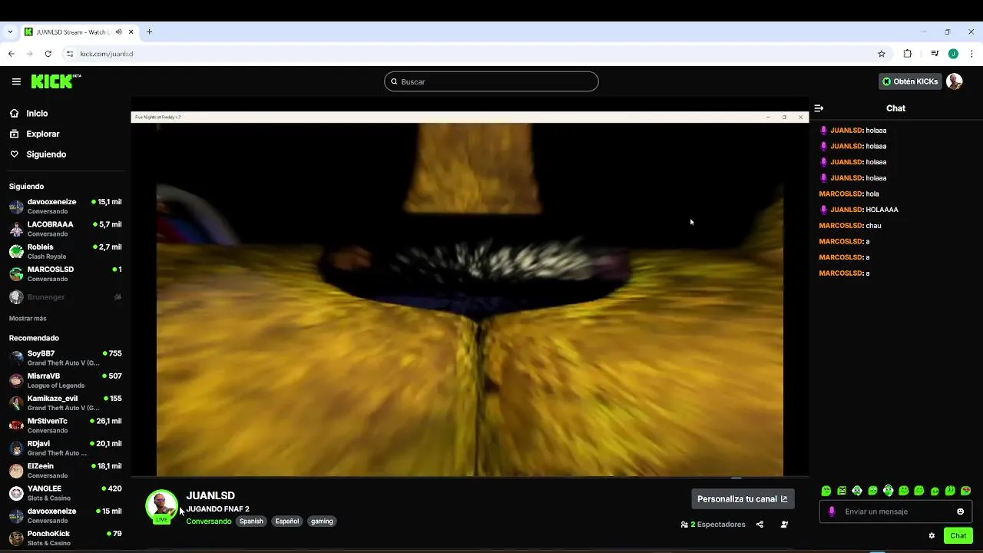Open the emoji picker smiley icon
983x553 pixels.
[x=960, y=512]
